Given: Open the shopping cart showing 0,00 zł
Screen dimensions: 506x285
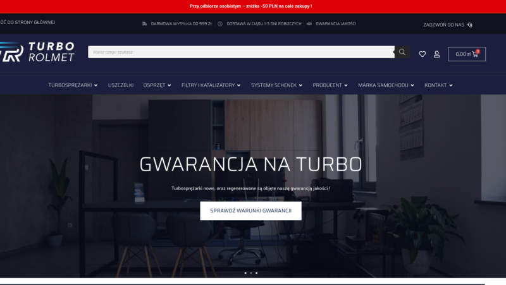Looking at the screenshot, I should point(467,54).
